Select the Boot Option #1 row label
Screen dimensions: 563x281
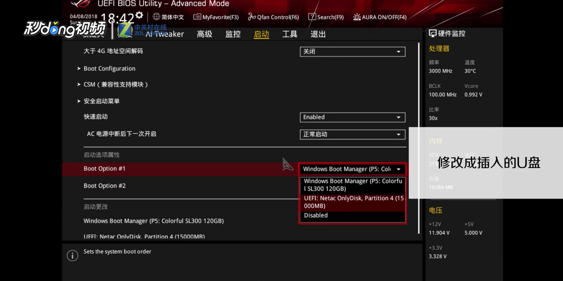tap(104, 168)
